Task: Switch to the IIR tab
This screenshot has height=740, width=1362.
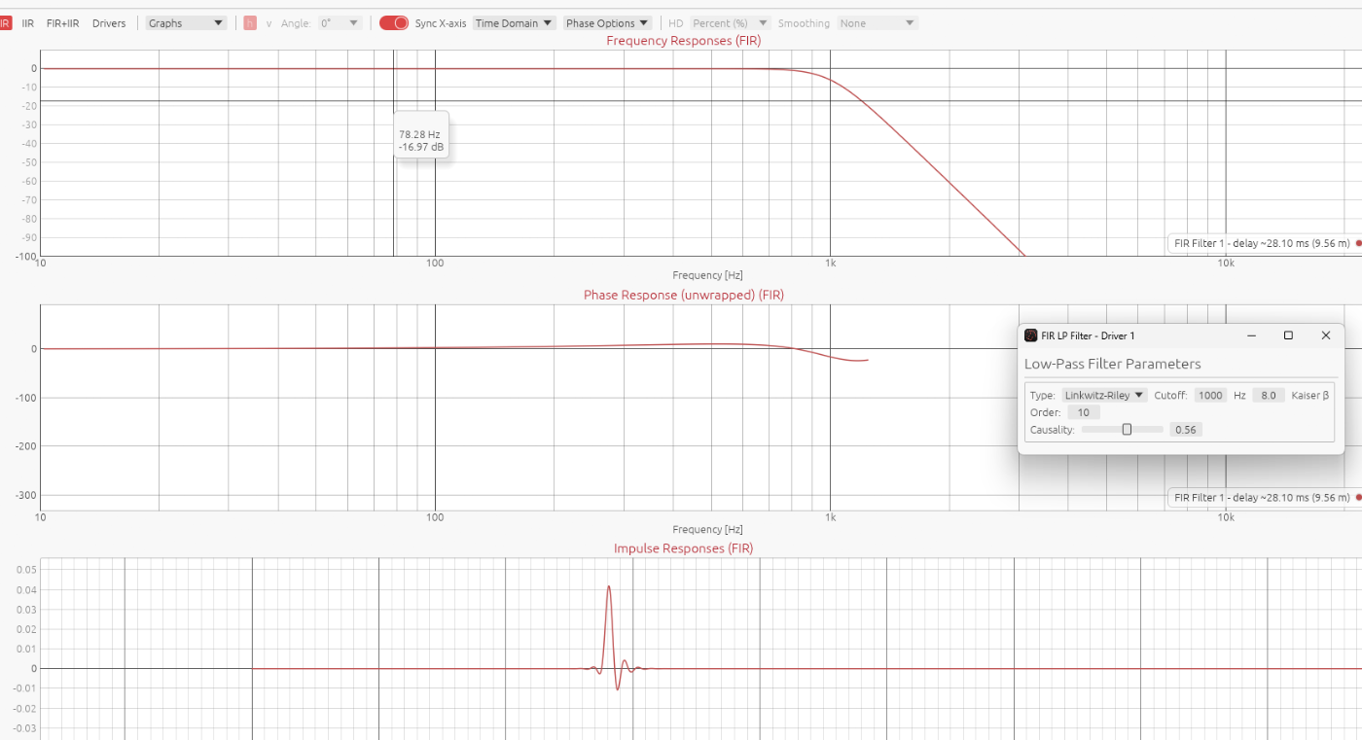Action: point(27,23)
